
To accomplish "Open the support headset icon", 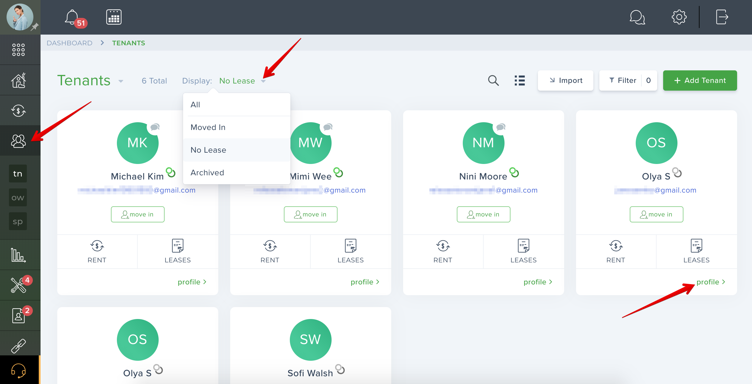I will [x=18, y=371].
